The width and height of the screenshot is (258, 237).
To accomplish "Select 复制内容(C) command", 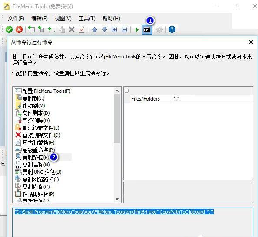I will (32, 187).
